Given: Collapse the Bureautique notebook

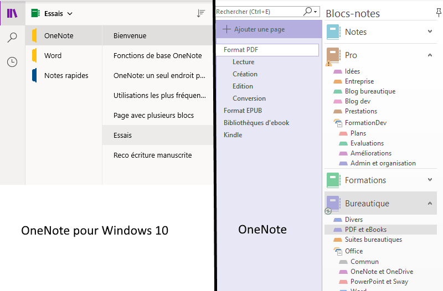Looking at the screenshot, I should tap(430, 203).
